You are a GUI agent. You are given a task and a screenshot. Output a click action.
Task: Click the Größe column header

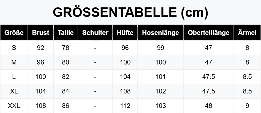tap(14, 33)
